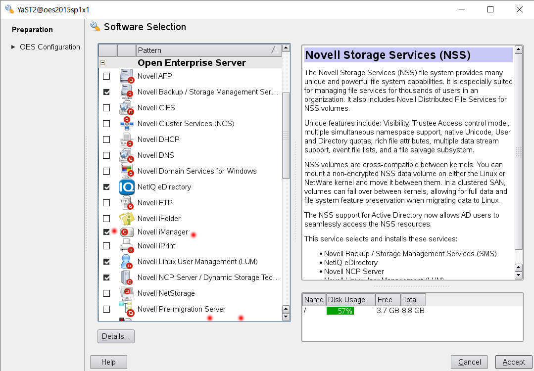Enable the Novell DHCP checkbox
The image size is (534, 371).
106,139
